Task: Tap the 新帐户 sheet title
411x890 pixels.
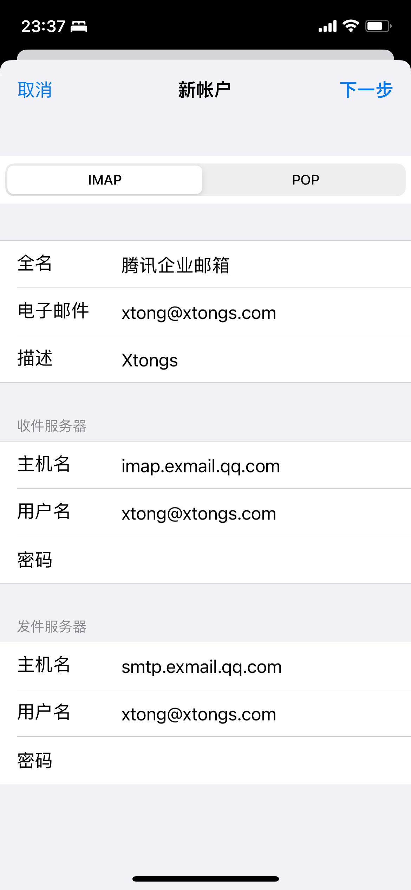Action: coord(204,90)
